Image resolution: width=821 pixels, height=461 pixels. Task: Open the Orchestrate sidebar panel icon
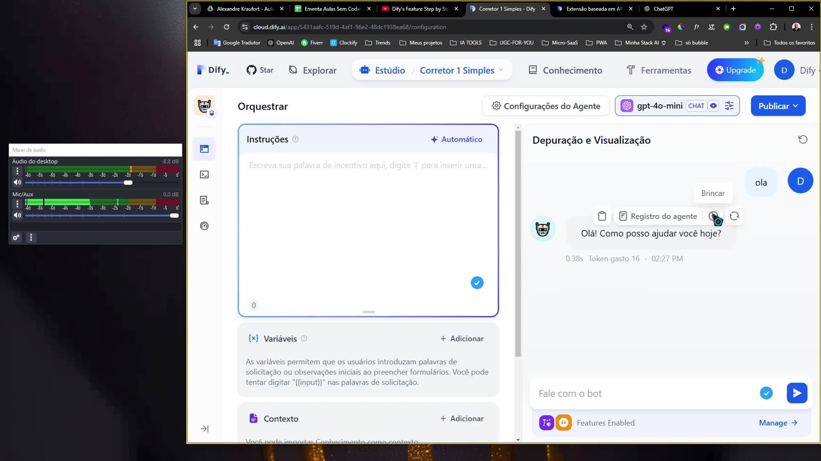(x=204, y=149)
